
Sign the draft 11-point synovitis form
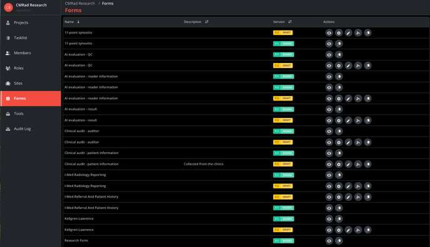[x=358, y=33]
